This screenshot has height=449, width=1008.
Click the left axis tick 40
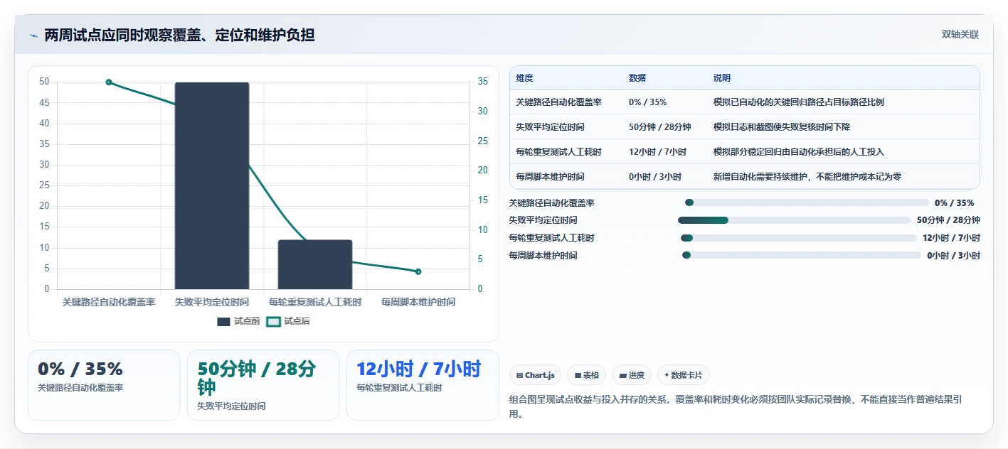point(44,124)
